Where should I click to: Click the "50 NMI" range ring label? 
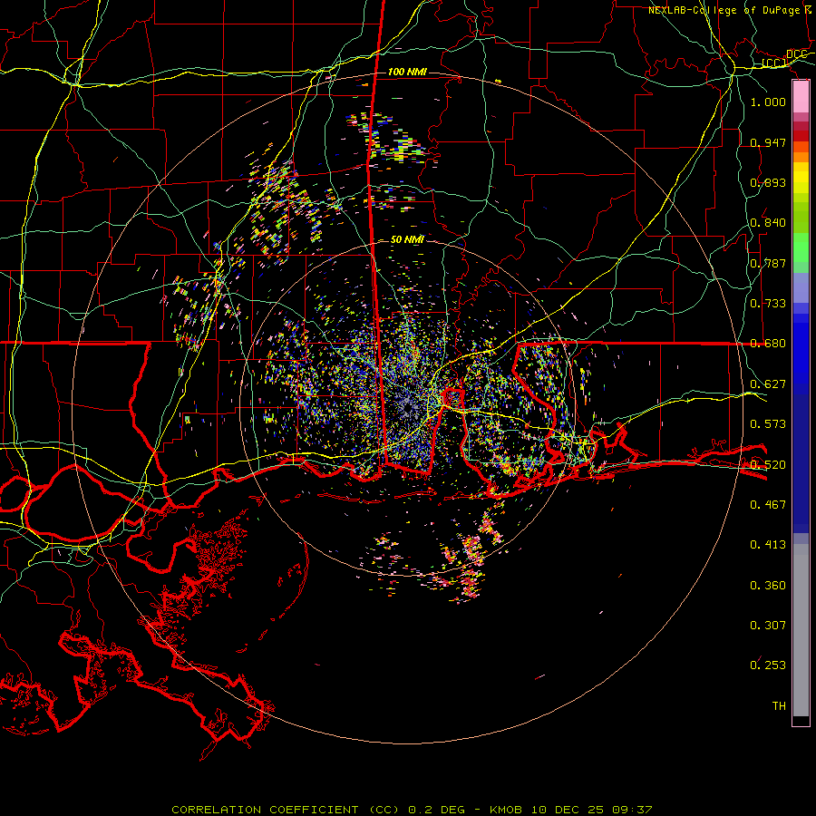point(407,240)
